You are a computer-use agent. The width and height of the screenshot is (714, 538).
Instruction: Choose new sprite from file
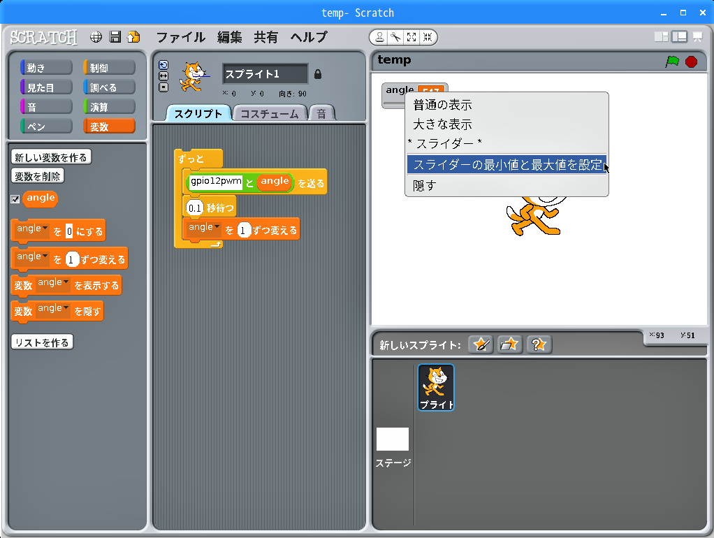pos(509,344)
